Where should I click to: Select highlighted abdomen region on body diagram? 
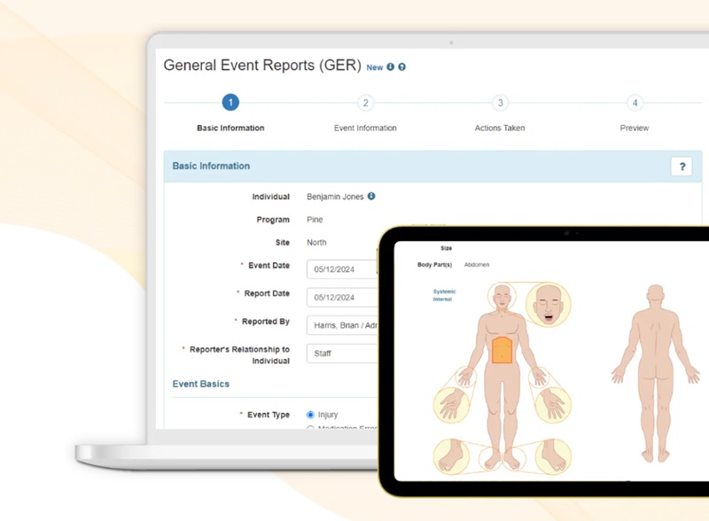[x=503, y=350]
